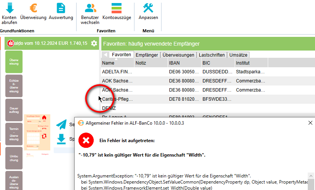Click IBAN DE78 81020... cell
This screenshot has height=190, width=315.
[184, 99]
